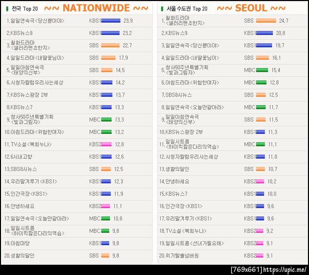Select nationwide row 18 하이킥짧은다리의역습
The height and width of the screenshot is (275, 309).
(77, 231)
